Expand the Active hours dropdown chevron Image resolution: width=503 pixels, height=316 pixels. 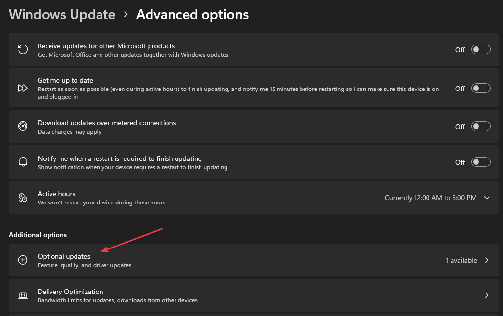pos(487,198)
